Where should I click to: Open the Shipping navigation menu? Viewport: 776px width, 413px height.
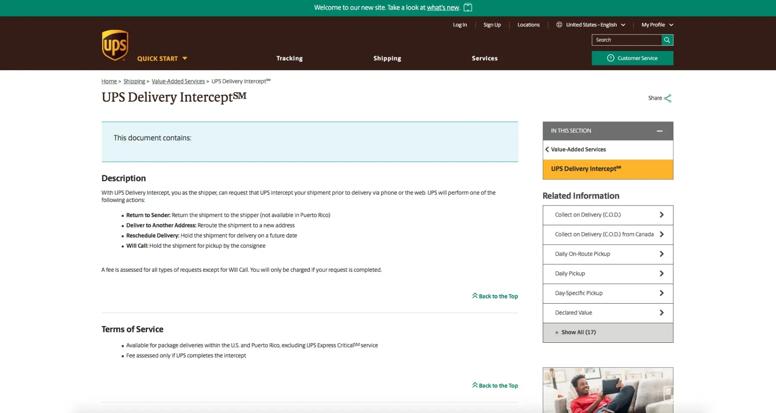387,58
